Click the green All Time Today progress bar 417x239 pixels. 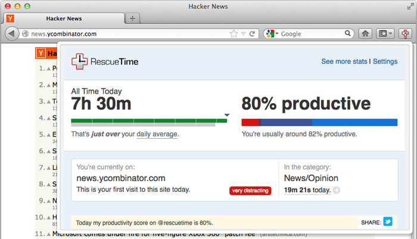(148, 121)
